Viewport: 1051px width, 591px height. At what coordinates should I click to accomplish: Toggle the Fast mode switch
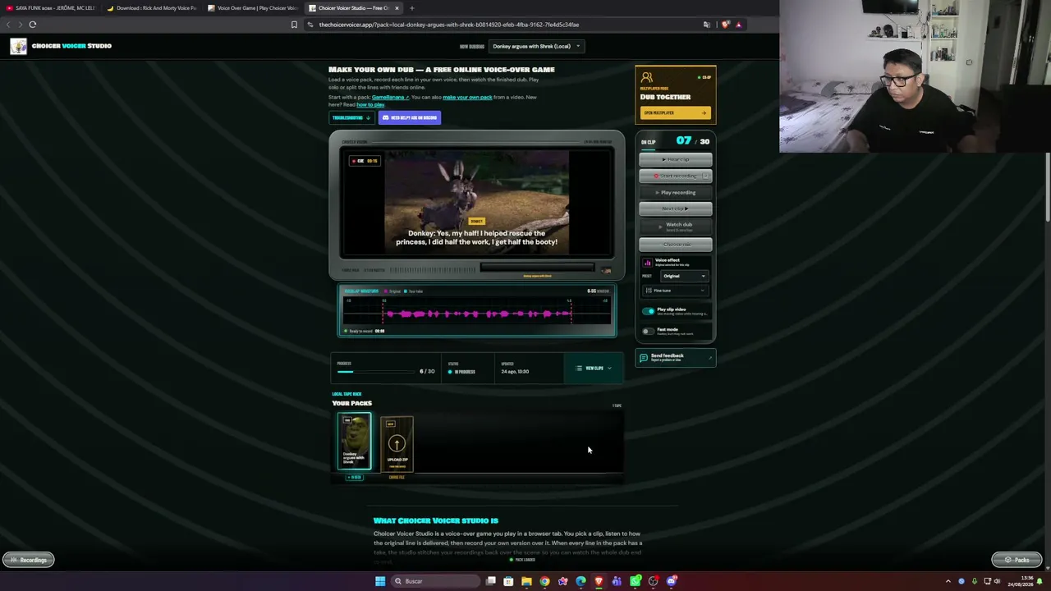point(649,331)
